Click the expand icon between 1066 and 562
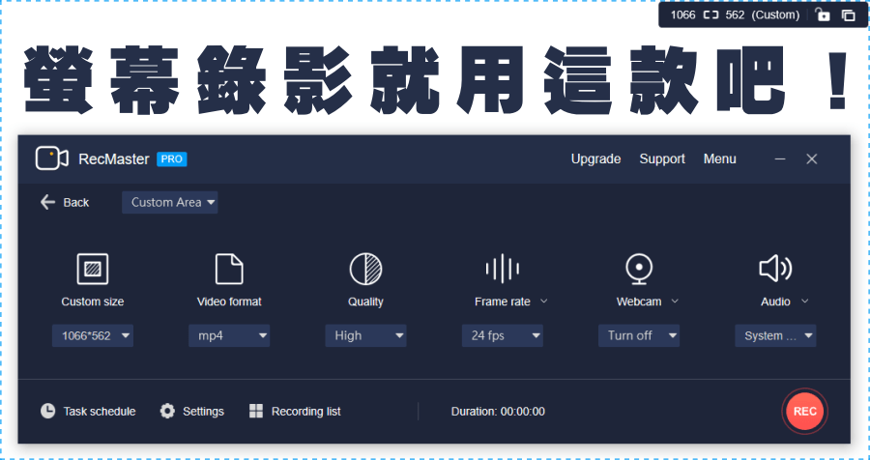The image size is (870, 460). [x=710, y=15]
